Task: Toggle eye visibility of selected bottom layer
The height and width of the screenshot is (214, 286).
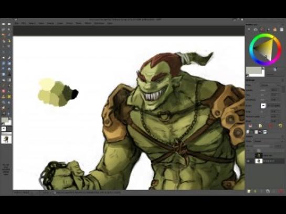Action: (248, 161)
